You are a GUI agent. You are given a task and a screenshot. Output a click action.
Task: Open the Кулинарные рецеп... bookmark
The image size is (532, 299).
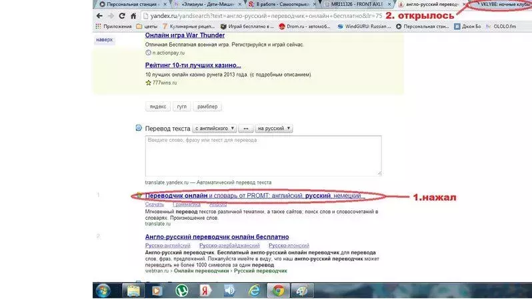[x=188, y=27]
